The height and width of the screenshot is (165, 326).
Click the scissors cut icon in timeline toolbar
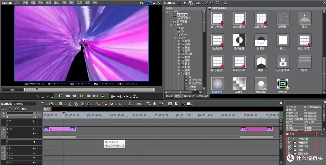[x=69, y=104]
